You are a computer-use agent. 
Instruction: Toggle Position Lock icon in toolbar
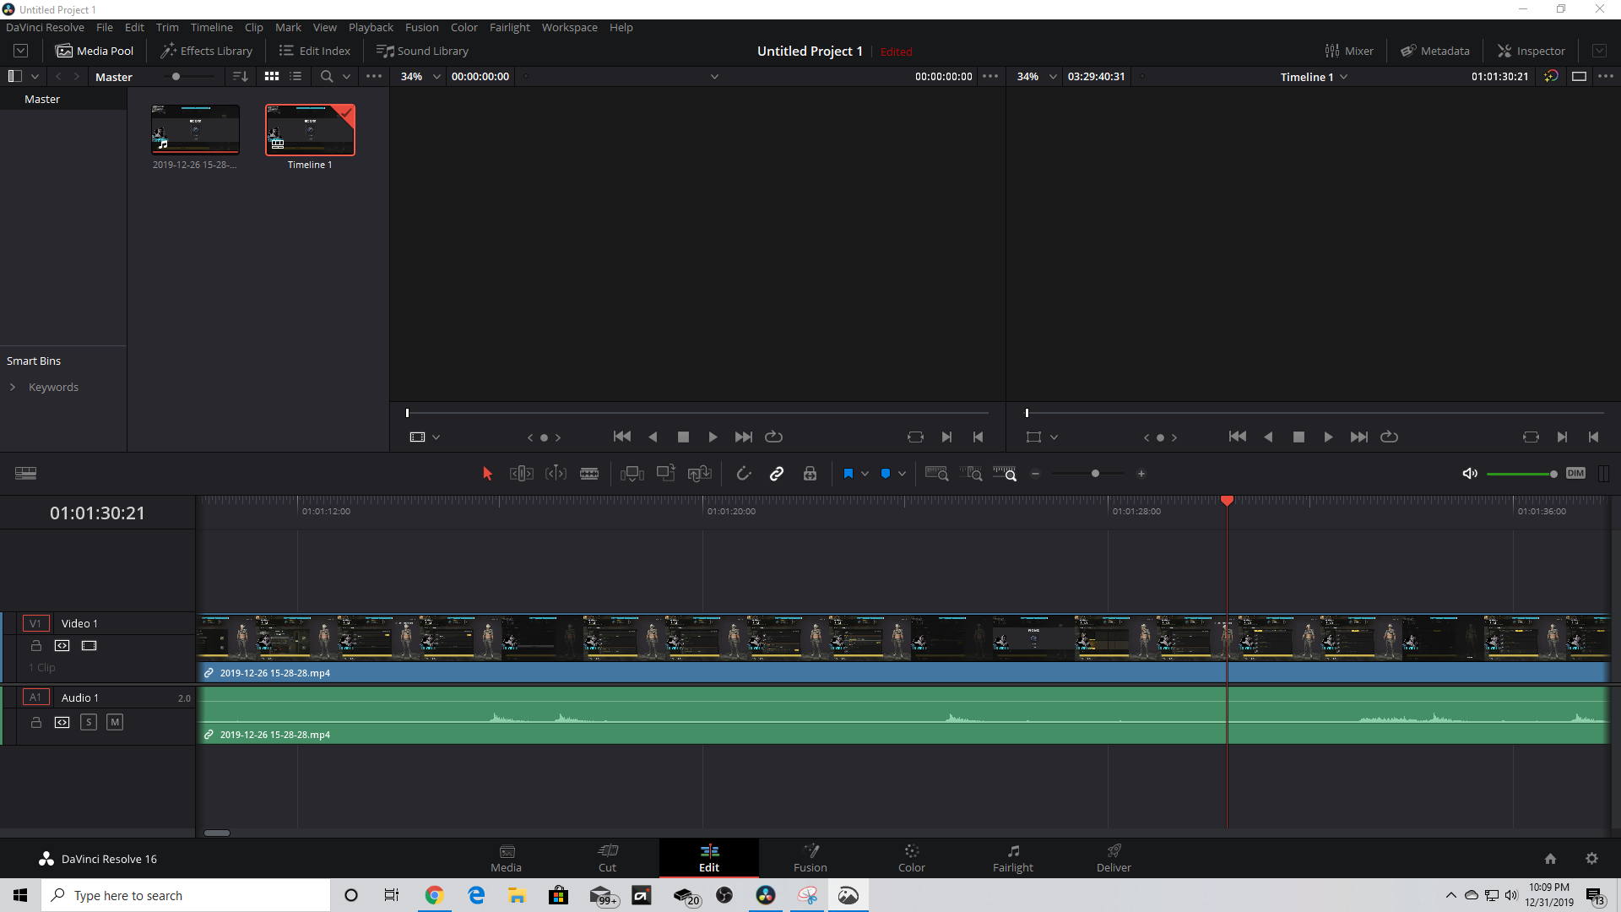pyautogui.click(x=810, y=474)
